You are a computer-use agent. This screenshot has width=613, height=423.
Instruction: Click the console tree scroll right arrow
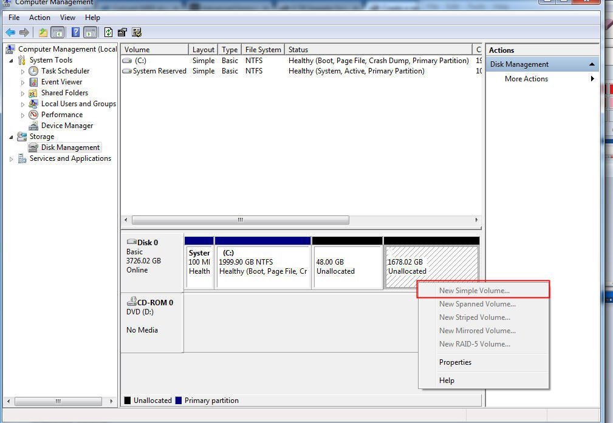111,401
